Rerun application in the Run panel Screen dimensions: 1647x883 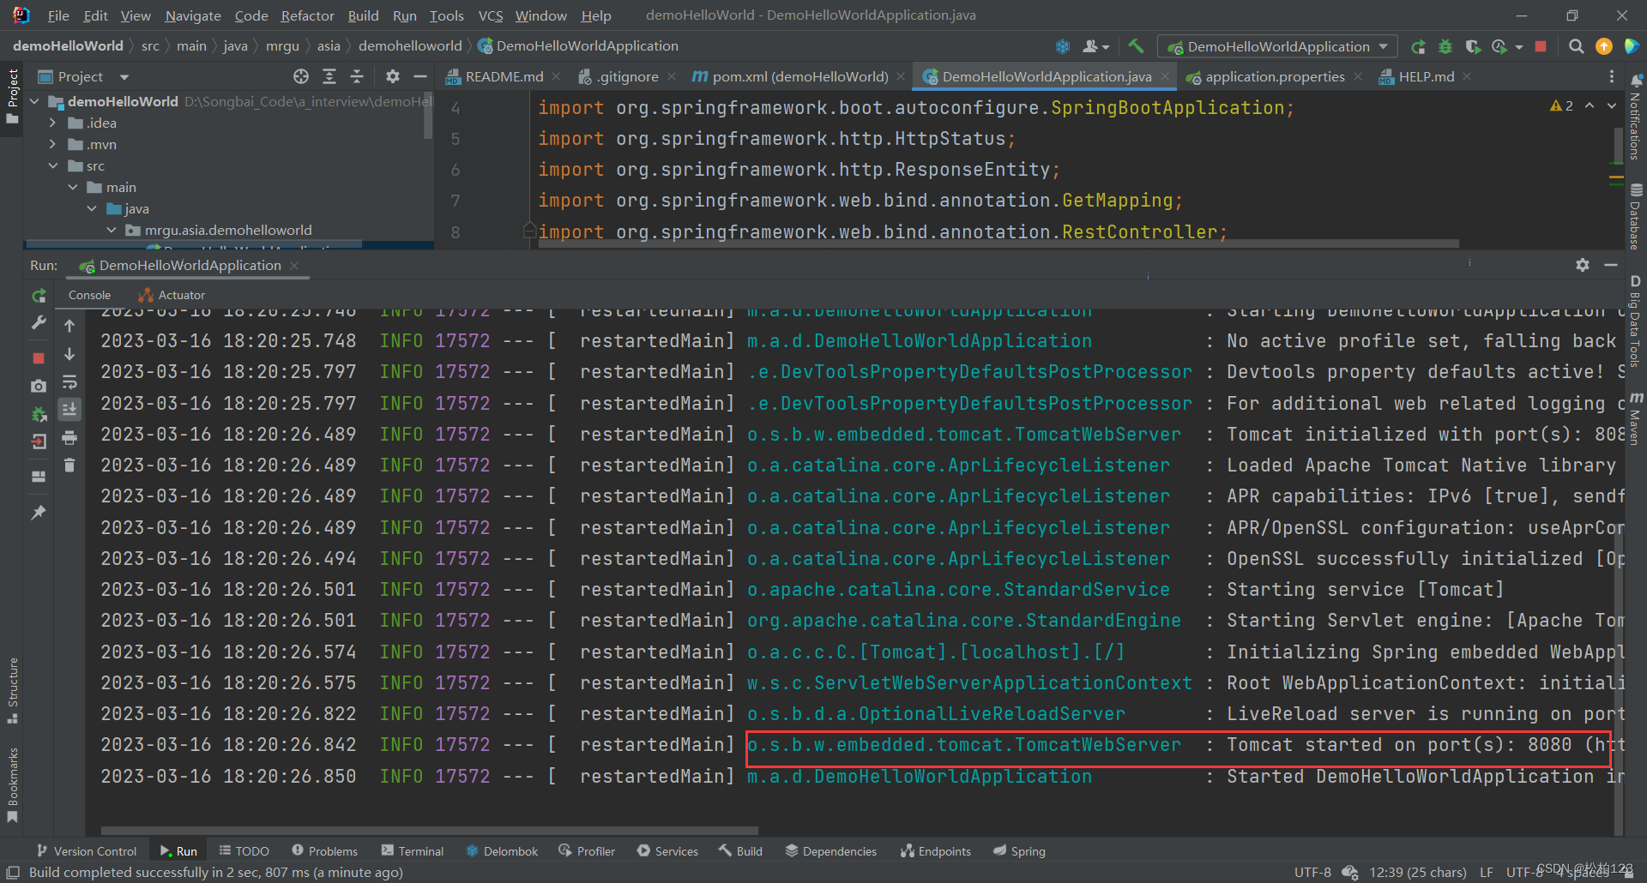[x=39, y=296]
